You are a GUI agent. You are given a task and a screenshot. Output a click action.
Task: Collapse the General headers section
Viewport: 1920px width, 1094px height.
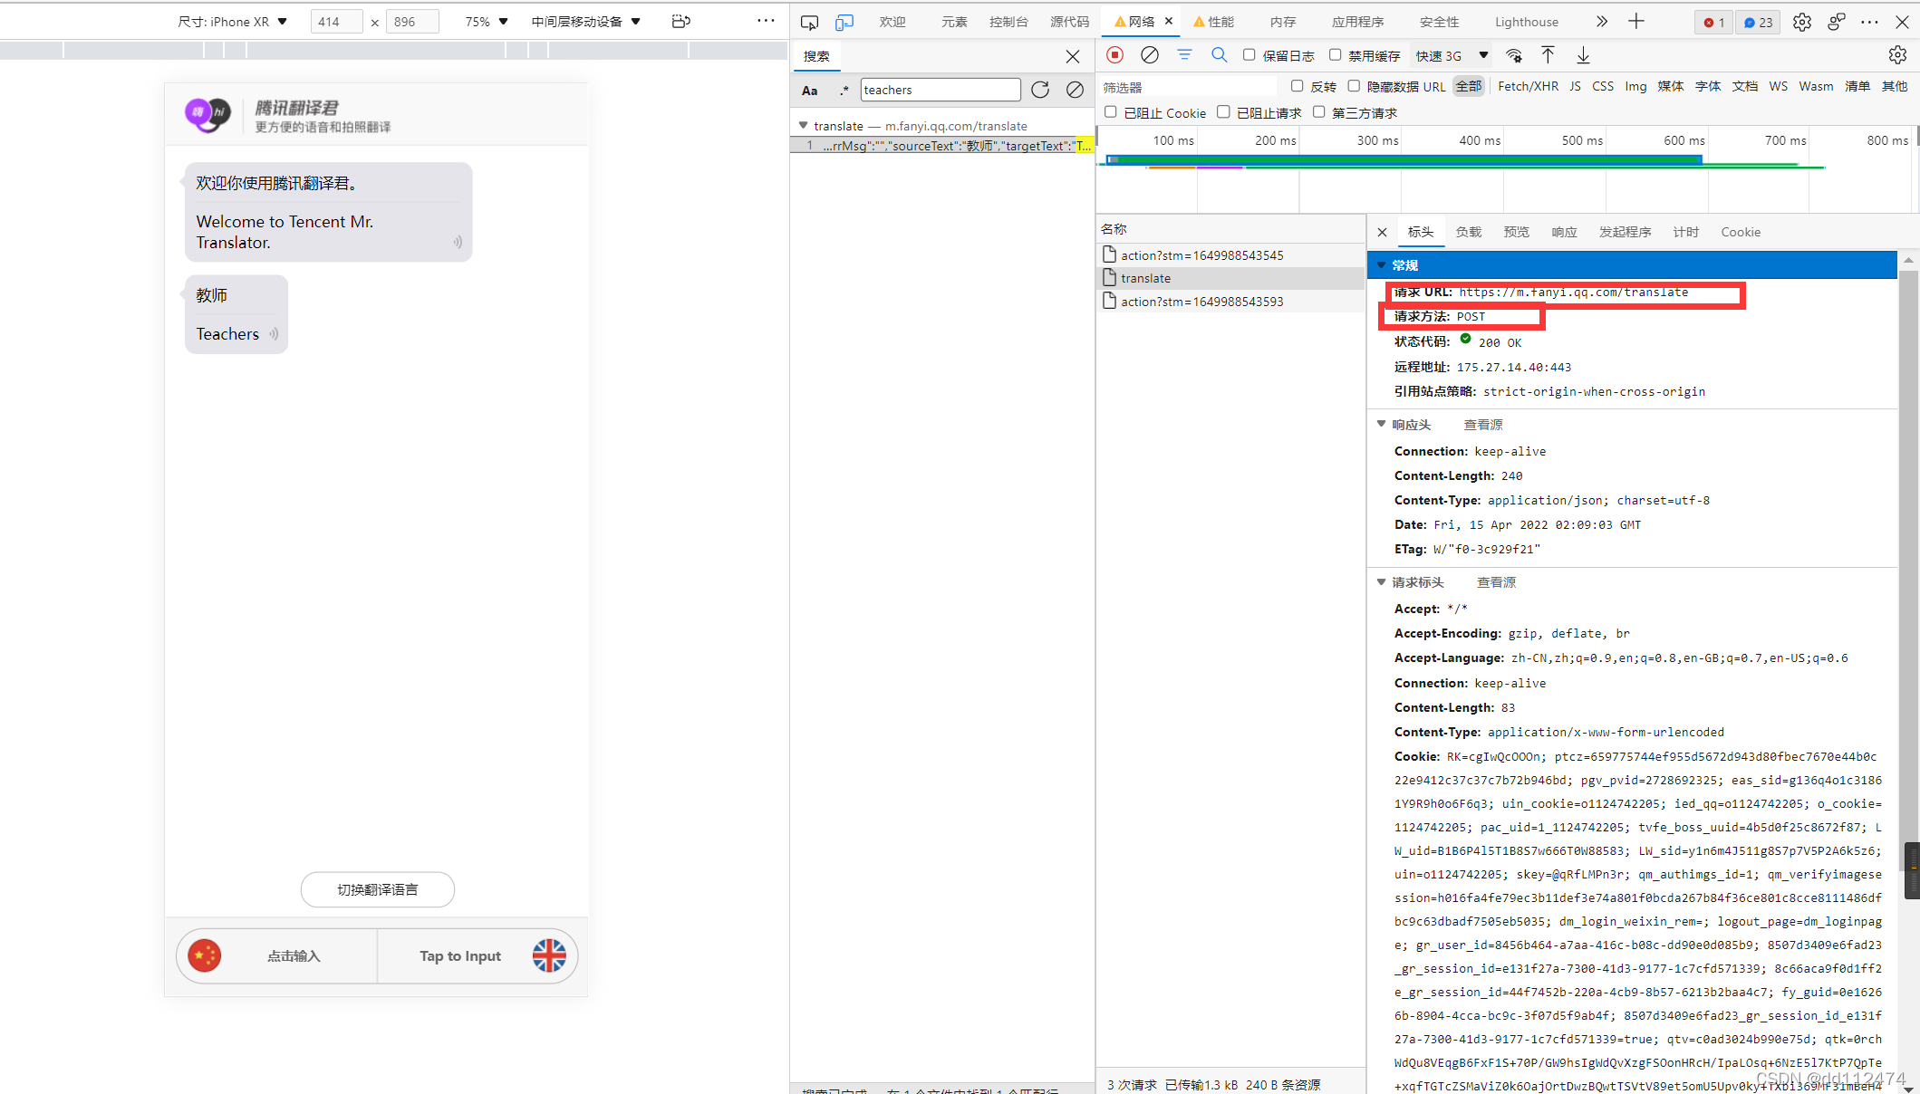pyautogui.click(x=1382, y=265)
